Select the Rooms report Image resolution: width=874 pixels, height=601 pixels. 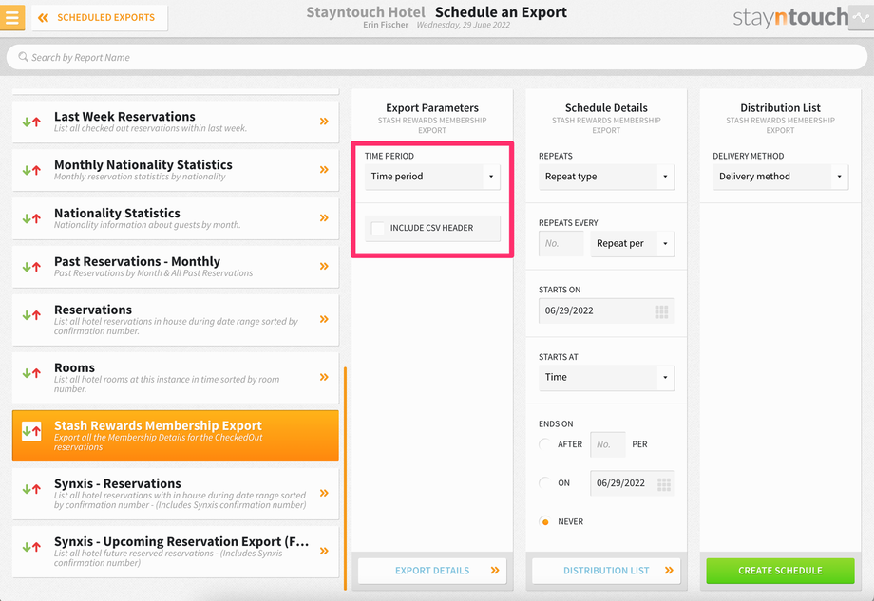(175, 378)
